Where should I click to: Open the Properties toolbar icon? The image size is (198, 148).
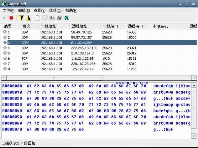point(59,18)
